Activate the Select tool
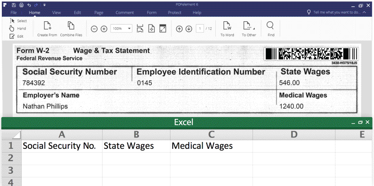The image size is (374, 186). tap(18, 21)
